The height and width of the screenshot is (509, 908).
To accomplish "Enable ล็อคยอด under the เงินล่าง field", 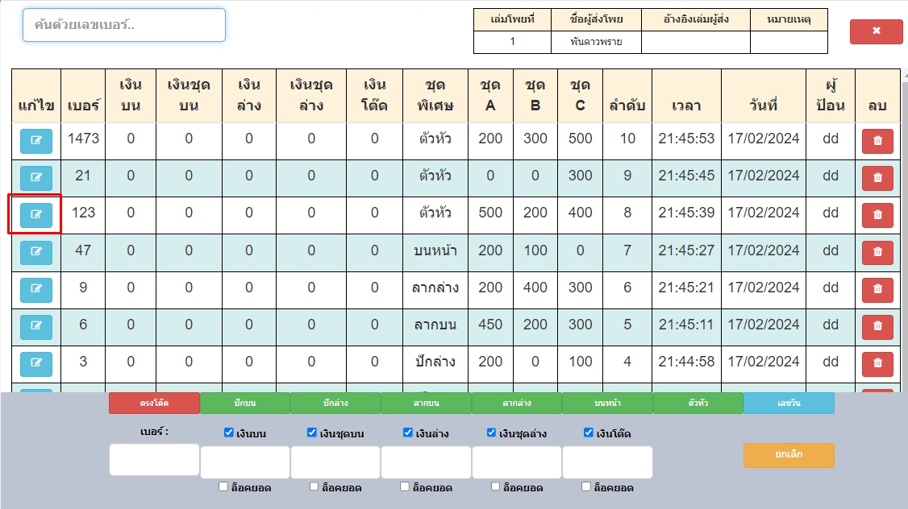I will coord(405,487).
